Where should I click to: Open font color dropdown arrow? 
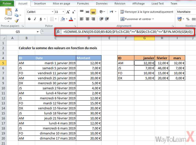tap(75, 19)
